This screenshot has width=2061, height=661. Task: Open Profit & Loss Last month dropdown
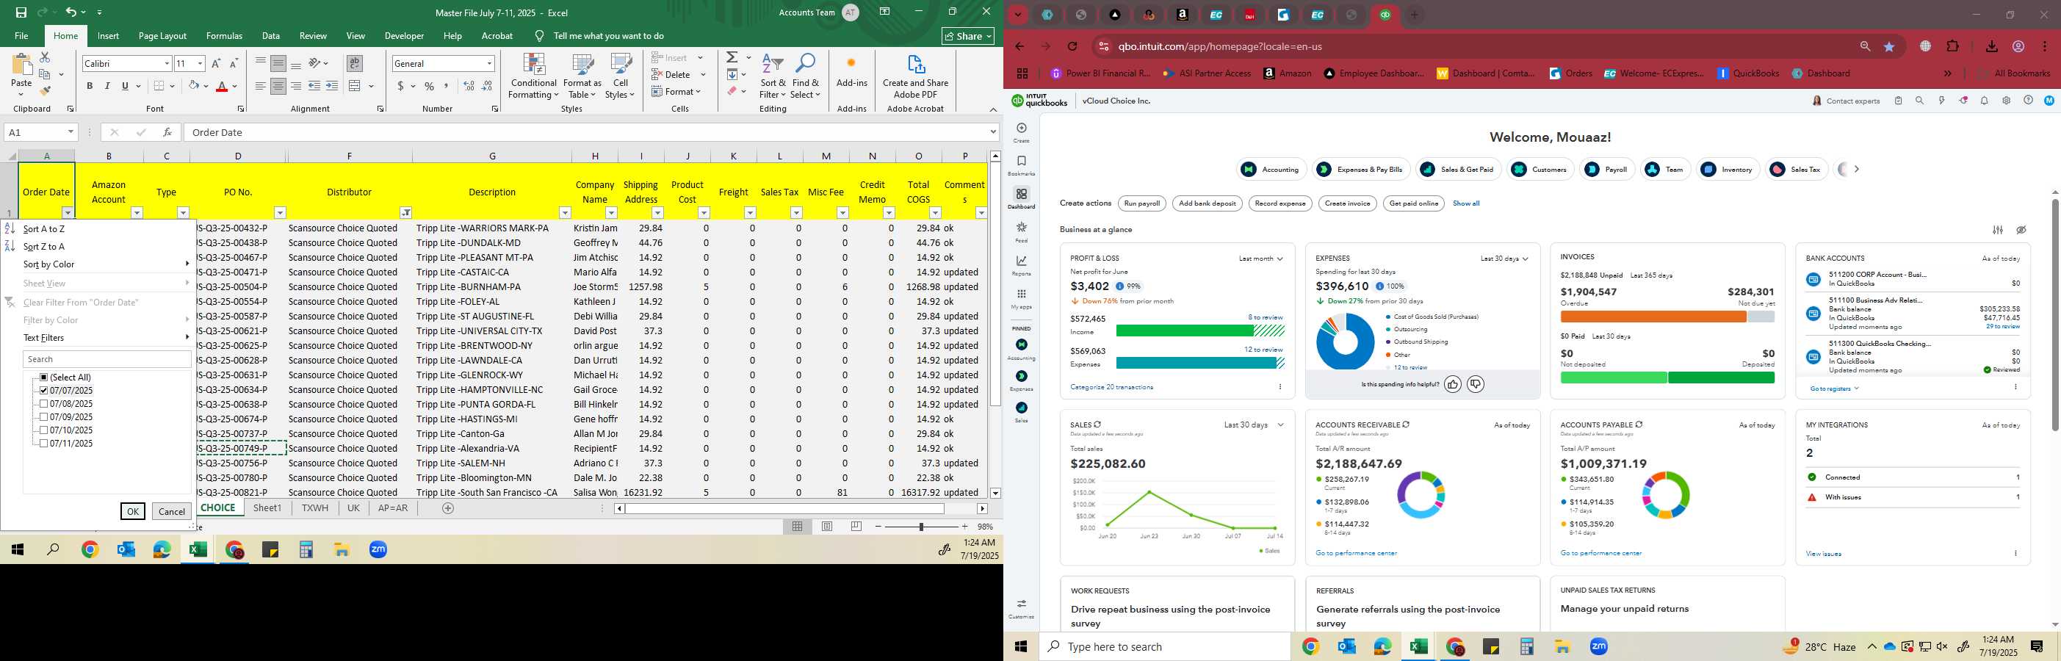(1261, 259)
